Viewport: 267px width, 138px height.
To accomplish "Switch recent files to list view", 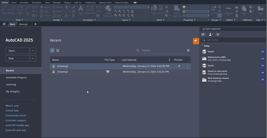I will 52,50.
